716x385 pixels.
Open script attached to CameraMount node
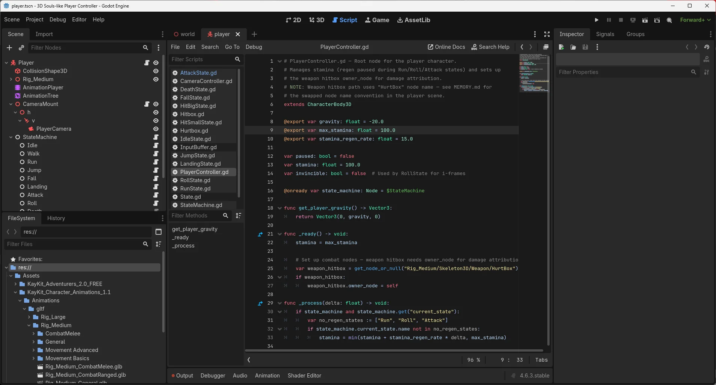147,104
